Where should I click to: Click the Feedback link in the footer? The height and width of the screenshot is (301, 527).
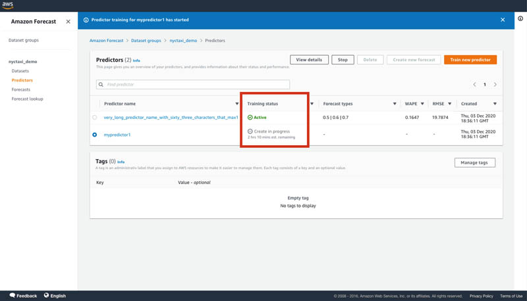click(26, 296)
